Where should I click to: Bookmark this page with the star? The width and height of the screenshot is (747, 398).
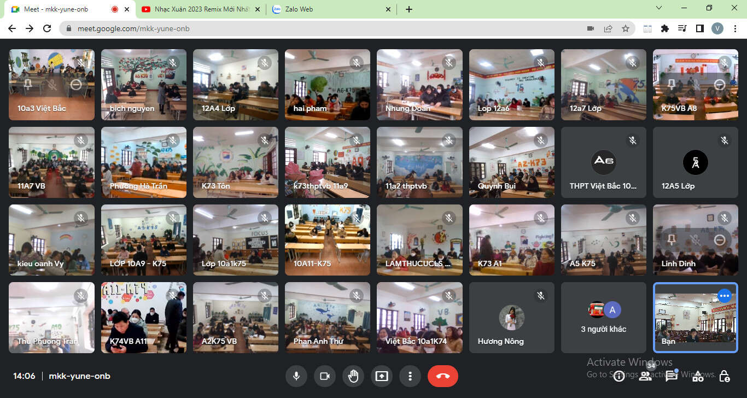coord(626,28)
